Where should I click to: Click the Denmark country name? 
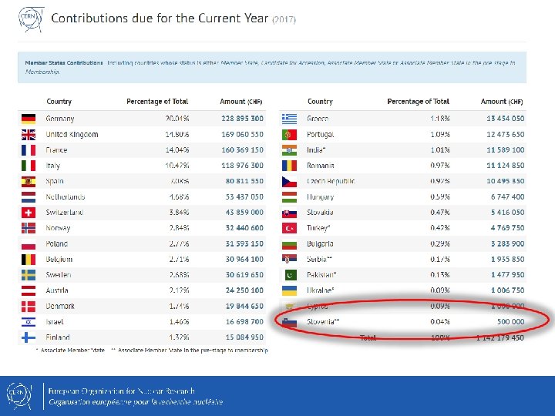coord(60,306)
